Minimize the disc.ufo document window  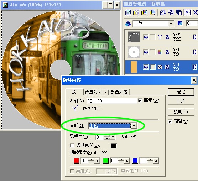coord(105,5)
